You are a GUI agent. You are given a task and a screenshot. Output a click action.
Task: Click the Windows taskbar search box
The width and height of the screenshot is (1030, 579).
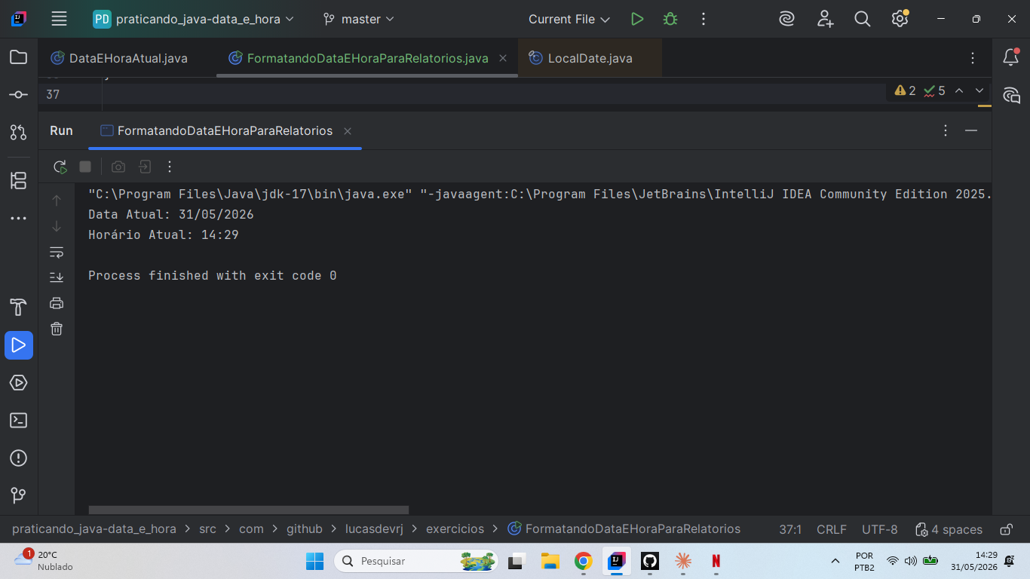(x=416, y=561)
